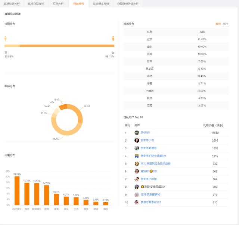239x225 pixels.
Task: Open avatar of rank 8 gift user
Action: [x=137, y=187]
